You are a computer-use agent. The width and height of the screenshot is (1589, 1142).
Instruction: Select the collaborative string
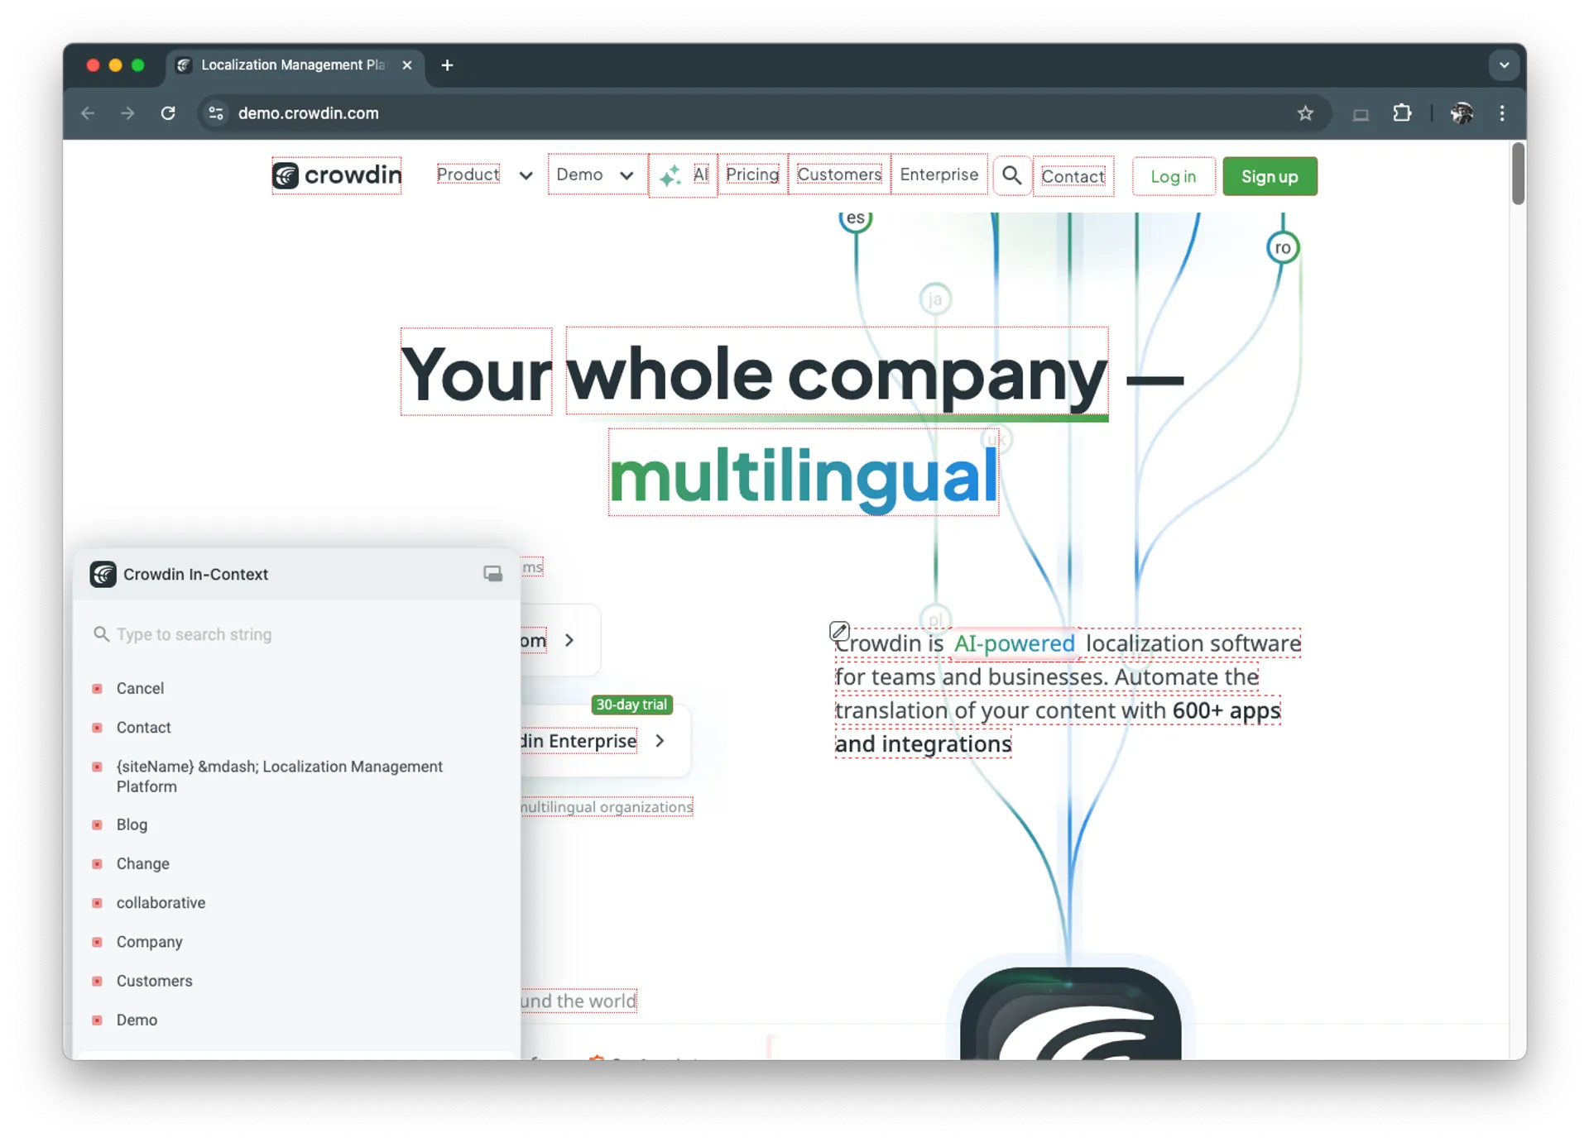(161, 902)
